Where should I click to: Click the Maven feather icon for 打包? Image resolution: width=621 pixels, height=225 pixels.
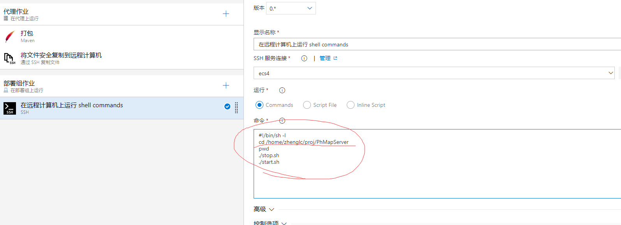10,37
